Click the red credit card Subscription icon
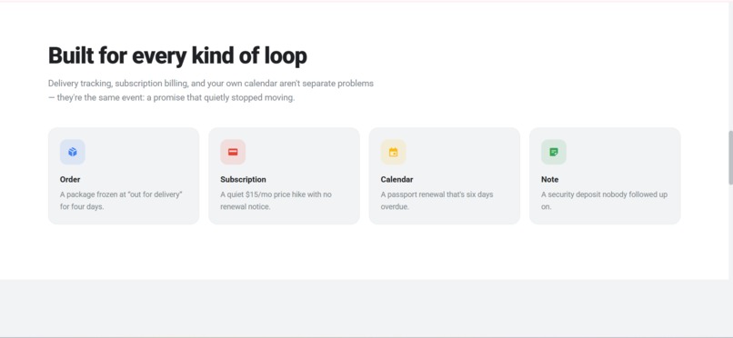 [x=233, y=153]
